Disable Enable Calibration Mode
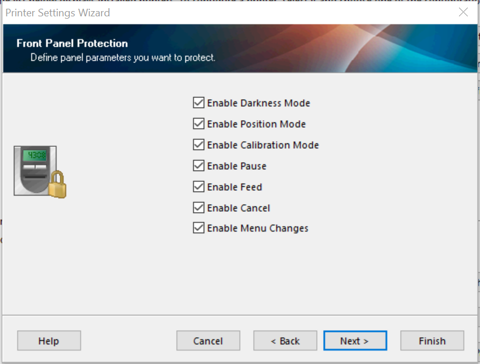 (198, 145)
